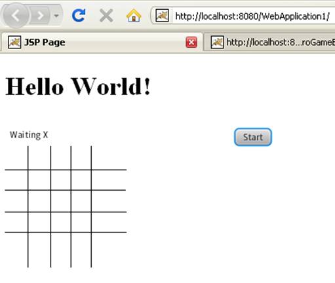Click the browser Back arrow button

(x=16, y=16)
